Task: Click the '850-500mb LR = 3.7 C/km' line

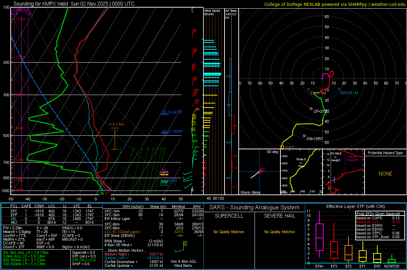Action: point(24,260)
